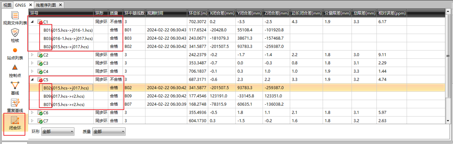Viewport: 453px width, 144px height.
Task: Collapse the C1 loop row
Action: [33, 22]
